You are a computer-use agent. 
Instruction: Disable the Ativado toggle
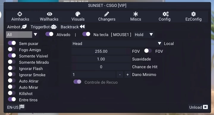[x=49, y=34]
